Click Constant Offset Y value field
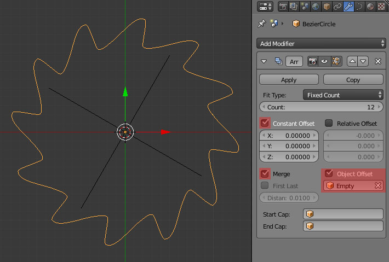 tap(289, 146)
